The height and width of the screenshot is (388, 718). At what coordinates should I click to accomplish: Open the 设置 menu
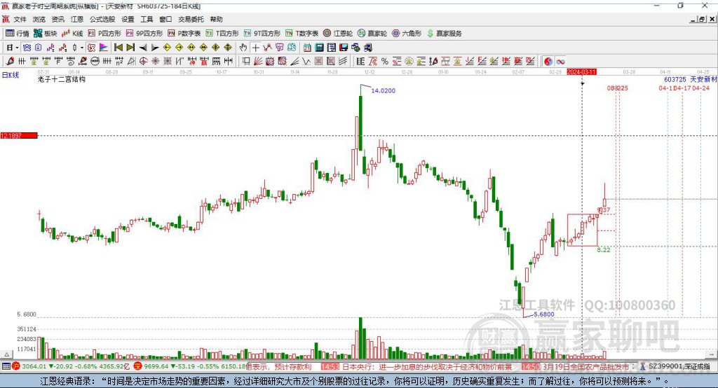[x=128, y=19]
